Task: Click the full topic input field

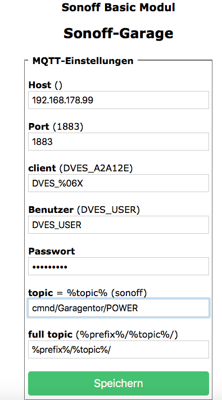Action: (119, 349)
